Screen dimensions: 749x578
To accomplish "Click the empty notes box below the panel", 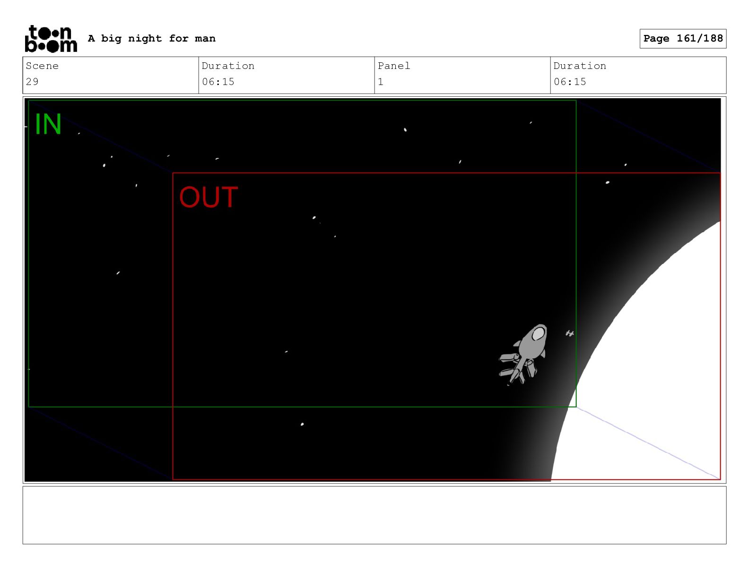I will tap(374, 515).
